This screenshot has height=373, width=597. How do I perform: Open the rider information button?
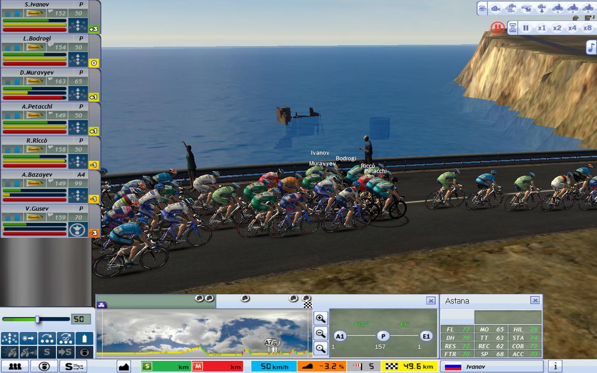tap(555, 366)
